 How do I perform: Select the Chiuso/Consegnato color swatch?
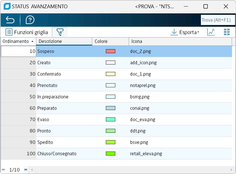tap(110, 154)
